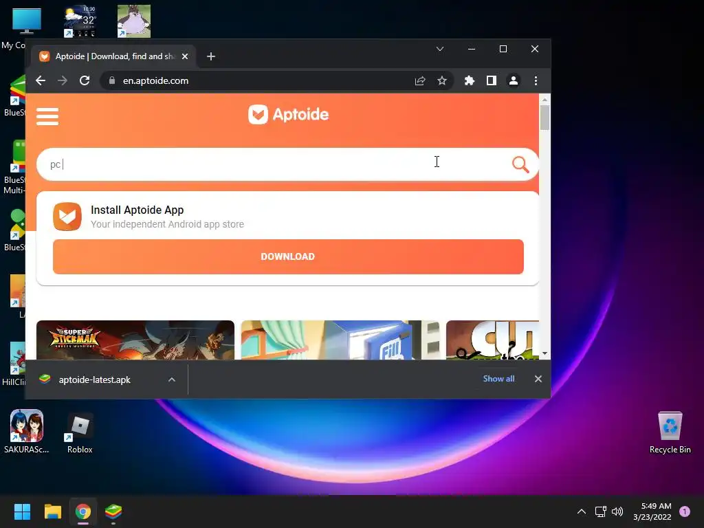Viewport: 704px width, 528px height.
Task: Share this page via address bar icon
Action: pos(420,80)
